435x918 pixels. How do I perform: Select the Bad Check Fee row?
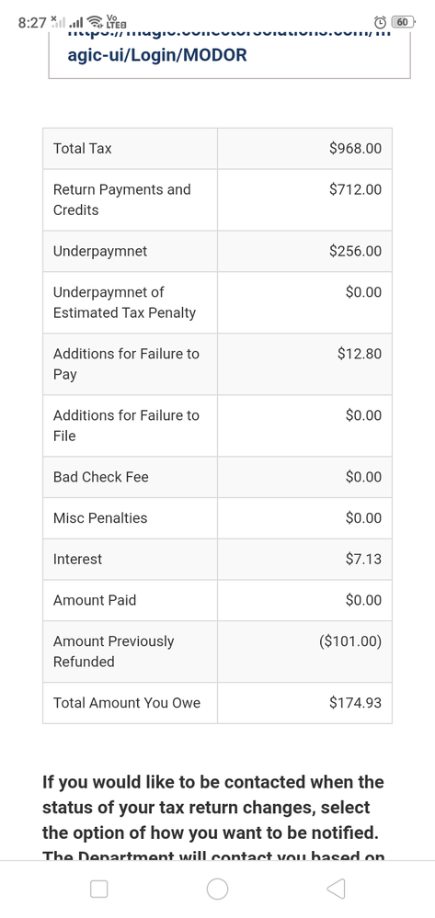tap(217, 477)
